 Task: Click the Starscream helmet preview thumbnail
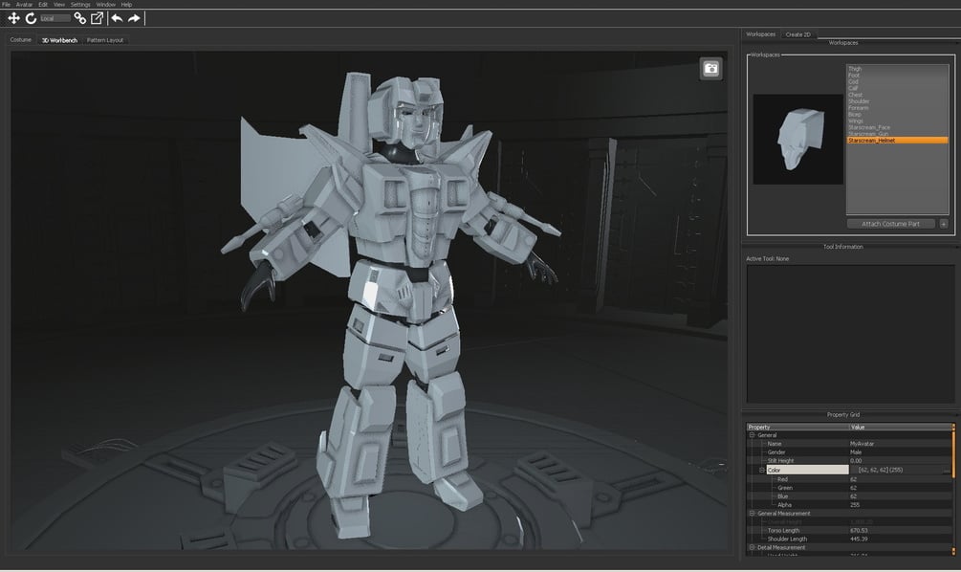(798, 139)
